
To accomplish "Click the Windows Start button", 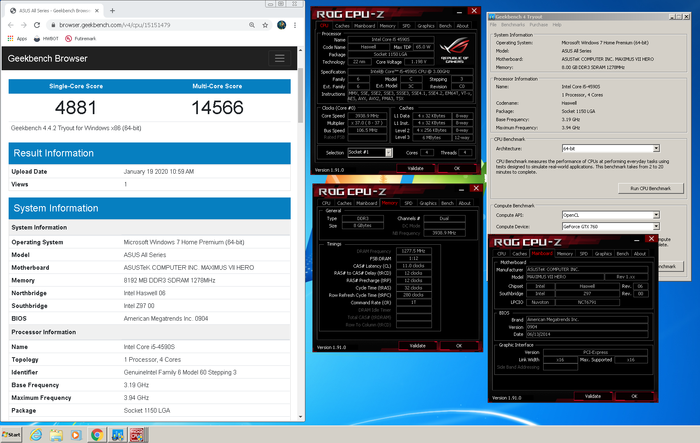I will [x=11, y=434].
